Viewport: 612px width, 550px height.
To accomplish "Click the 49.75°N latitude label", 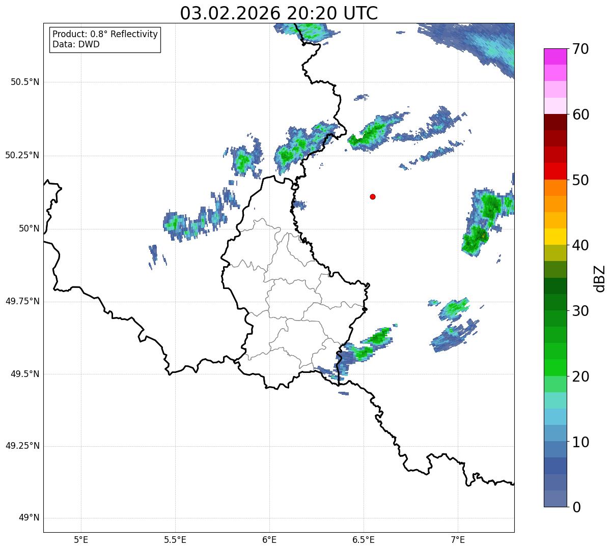I will (22, 301).
